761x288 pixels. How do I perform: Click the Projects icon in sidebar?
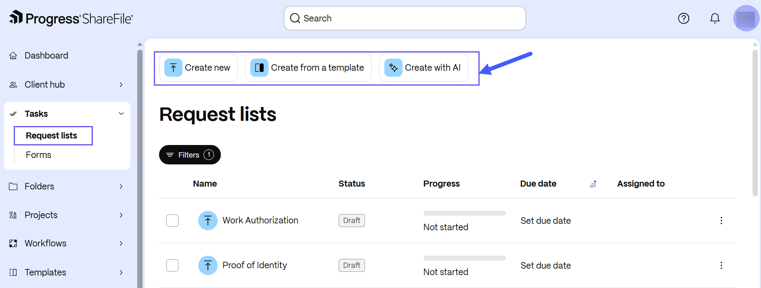(x=13, y=215)
